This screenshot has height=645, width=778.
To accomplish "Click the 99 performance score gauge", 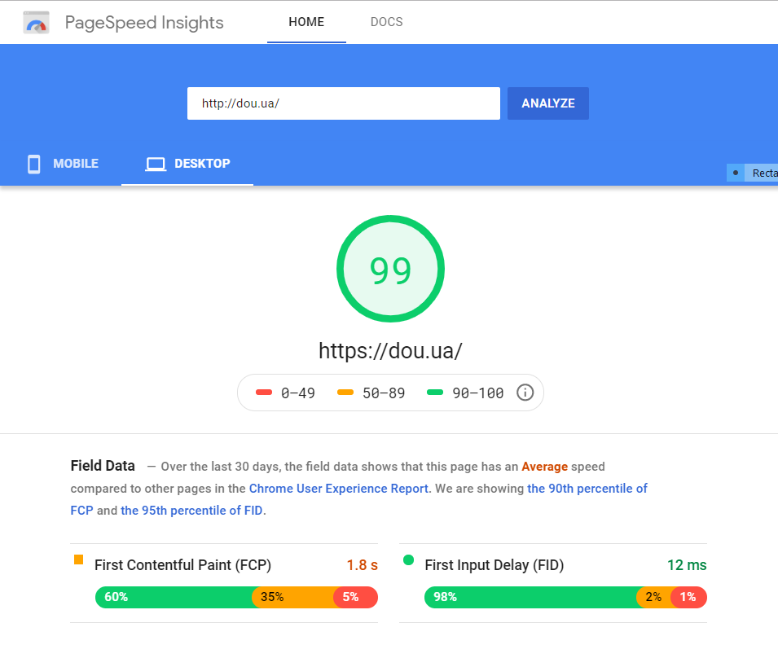I will [x=390, y=269].
